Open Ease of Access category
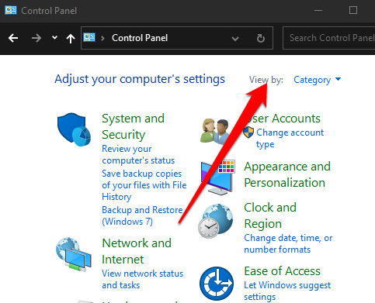 pyautogui.click(x=282, y=271)
